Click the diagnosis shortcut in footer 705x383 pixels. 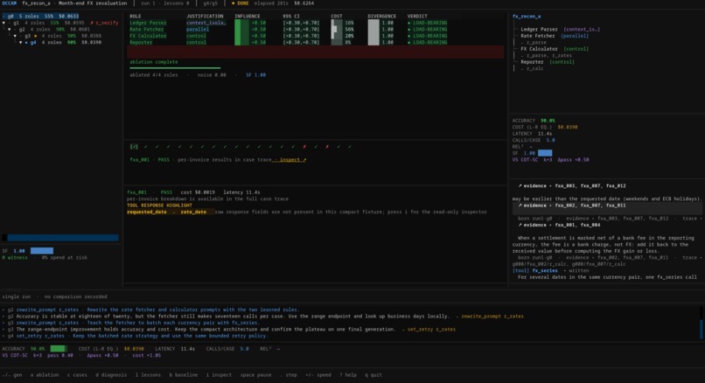click(x=111, y=375)
